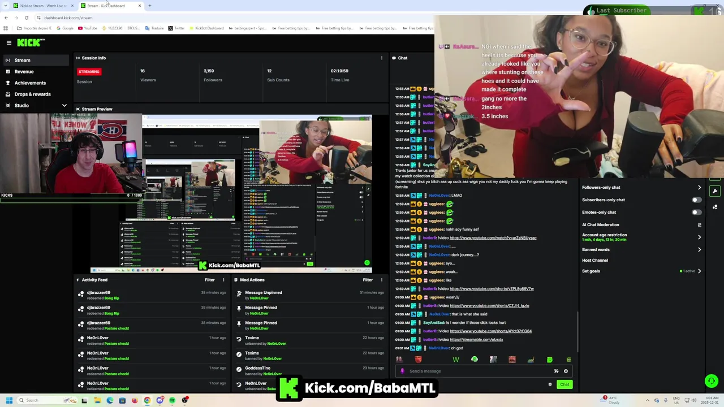Click the purple microphone icon in chat input
Image resolution: width=724 pixels, height=407 pixels.
(x=402, y=371)
